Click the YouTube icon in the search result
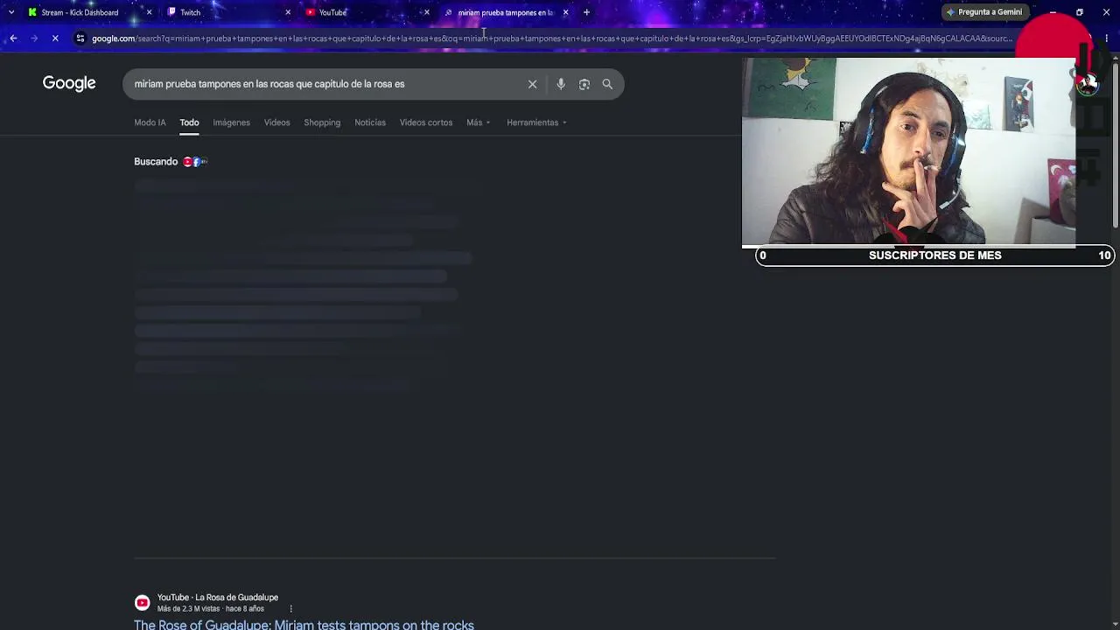This screenshot has height=630, width=1120. (142, 603)
